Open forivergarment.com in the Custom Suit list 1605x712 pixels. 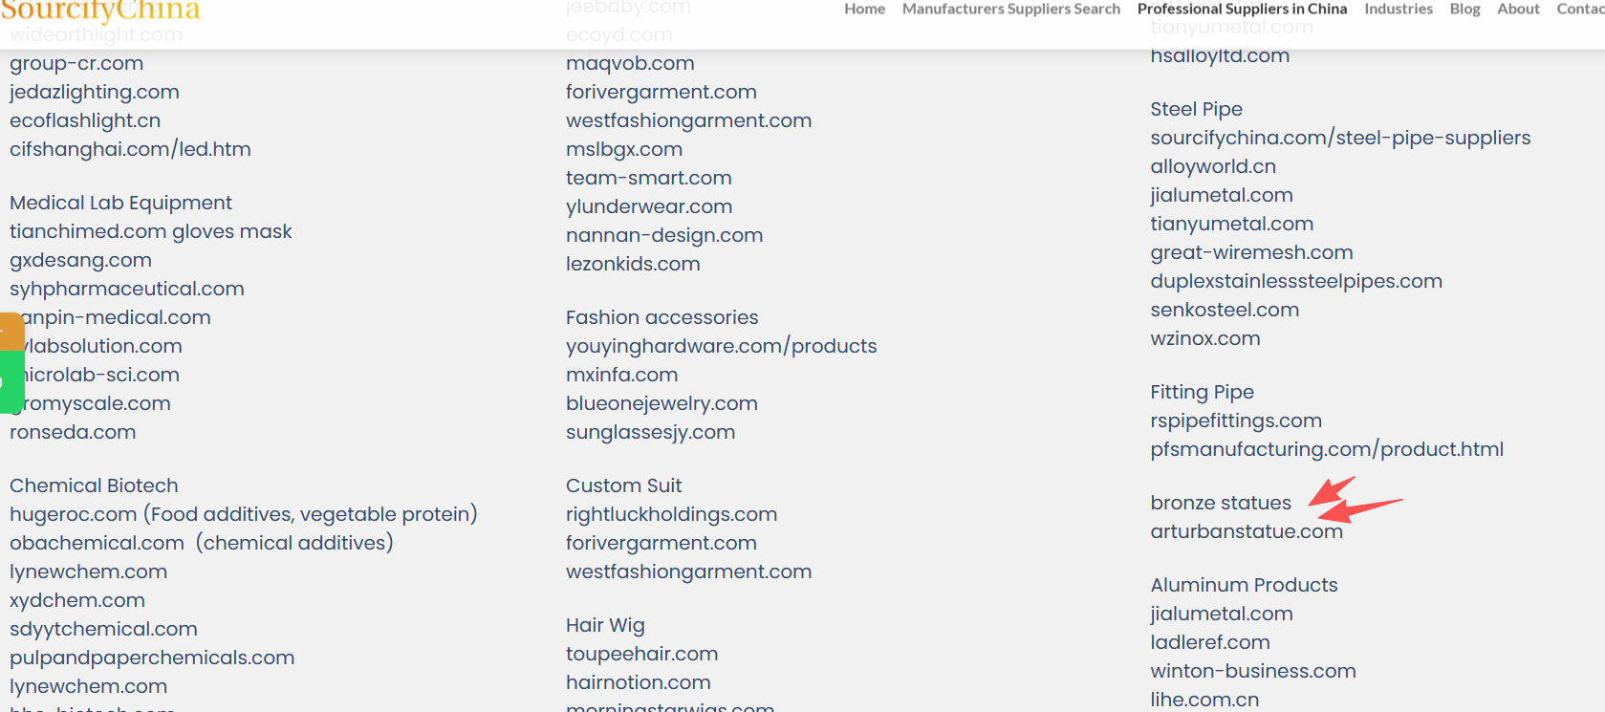(662, 544)
